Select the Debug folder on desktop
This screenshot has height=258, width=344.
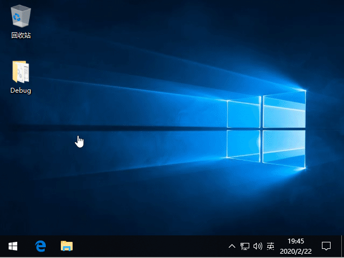tap(21, 77)
